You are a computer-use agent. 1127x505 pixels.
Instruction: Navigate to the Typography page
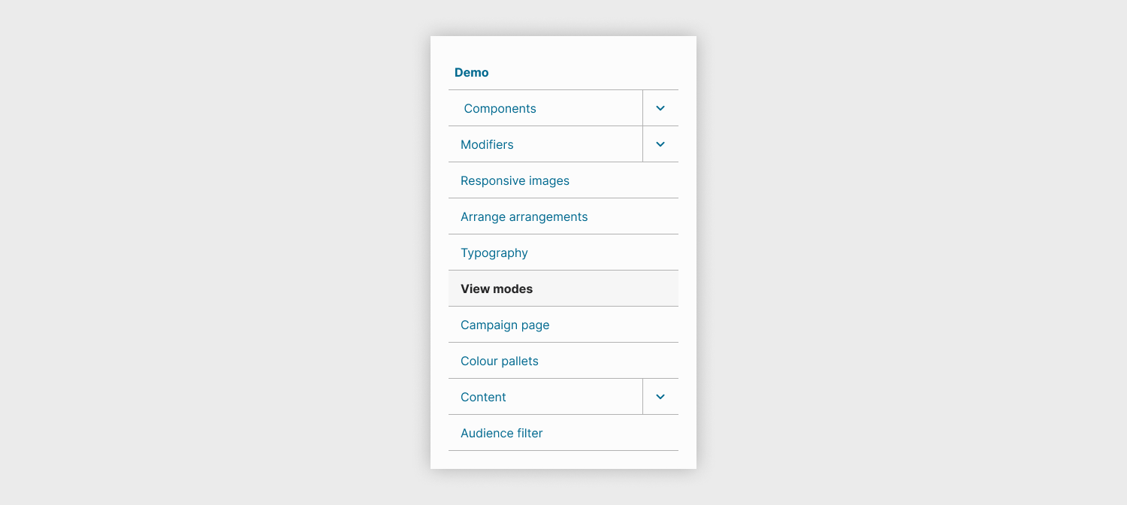[x=494, y=253]
